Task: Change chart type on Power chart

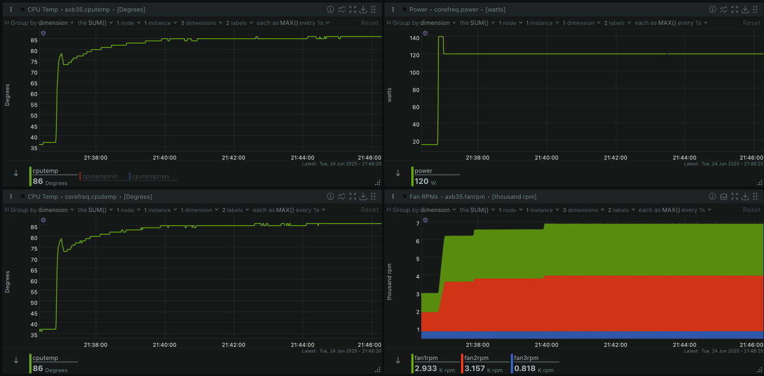Action: click(724, 9)
